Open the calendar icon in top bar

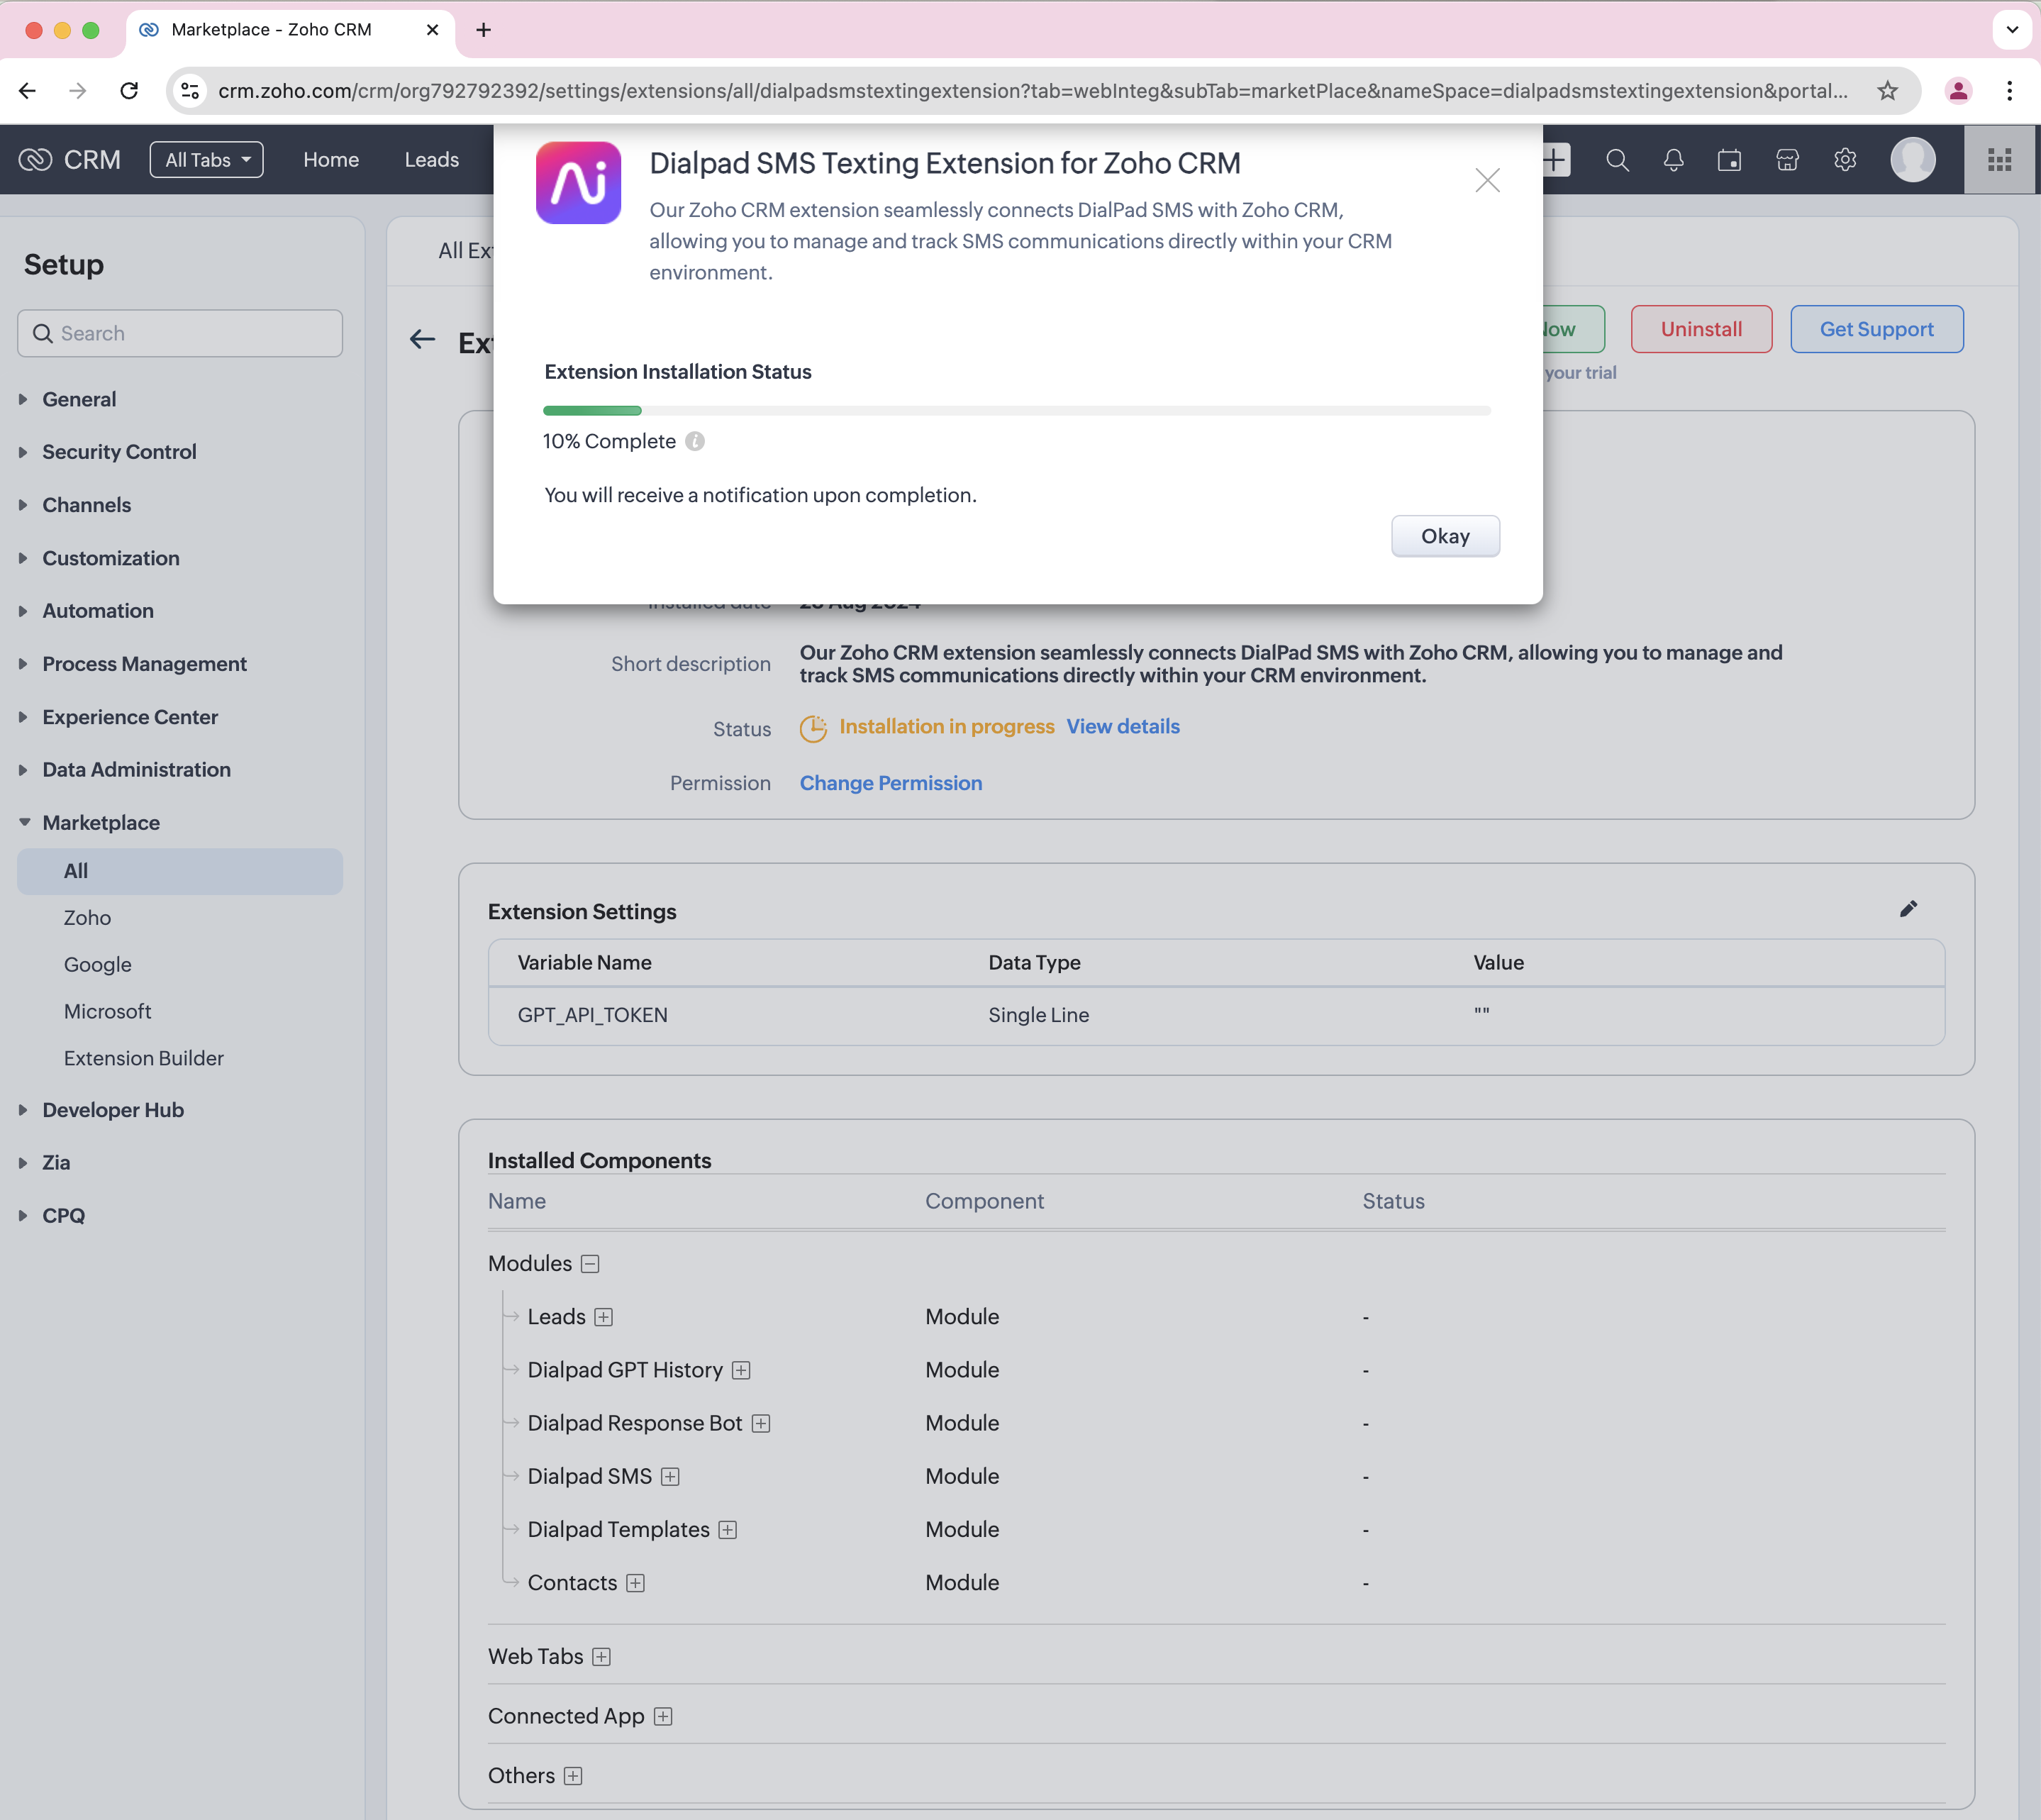click(x=1729, y=160)
